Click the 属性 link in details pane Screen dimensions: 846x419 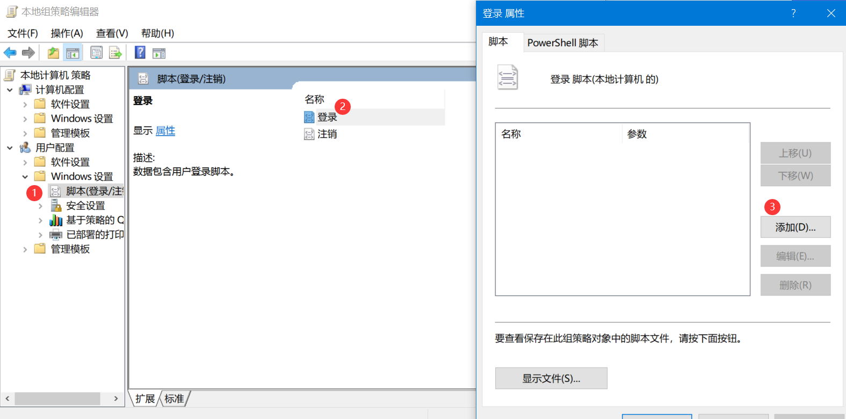click(165, 131)
